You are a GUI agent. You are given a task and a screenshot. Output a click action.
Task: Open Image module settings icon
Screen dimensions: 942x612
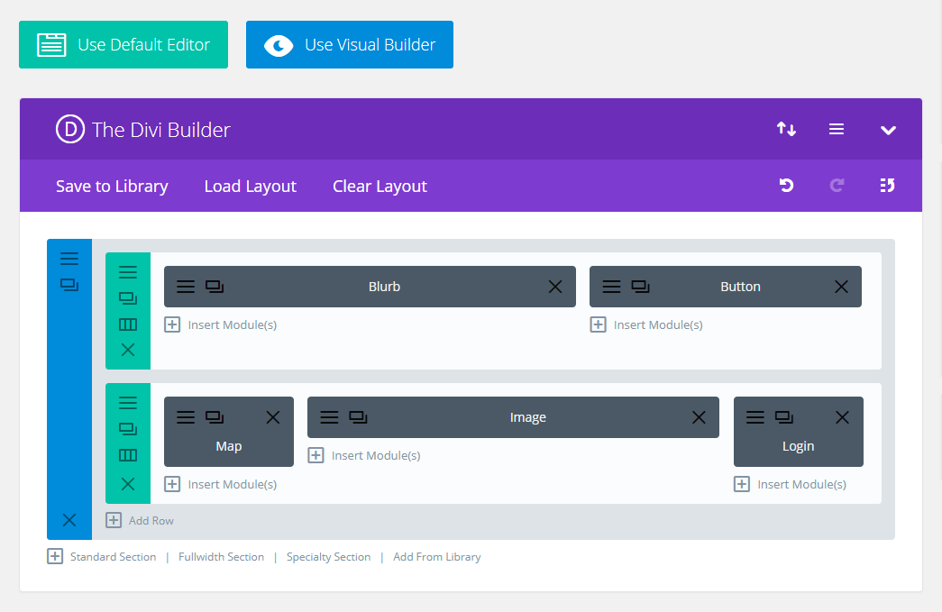tap(329, 416)
